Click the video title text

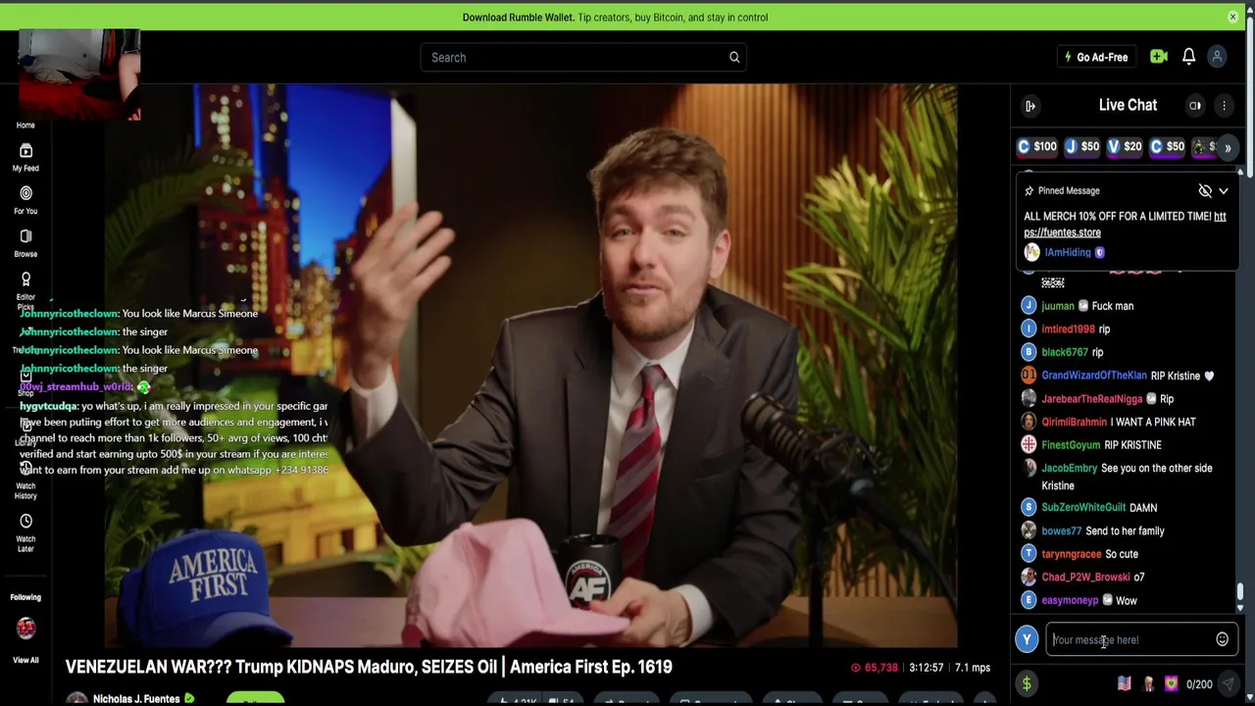(x=369, y=667)
